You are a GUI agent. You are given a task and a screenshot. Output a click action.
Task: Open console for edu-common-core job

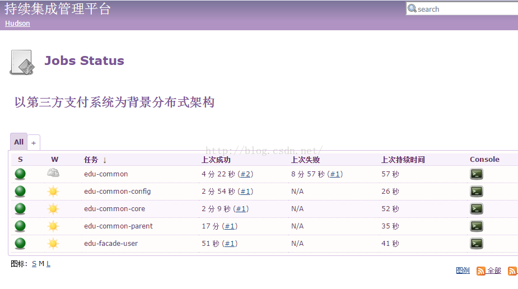477,208
